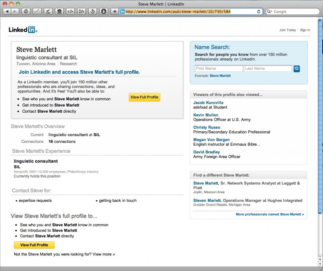Click the pencil edit toolbar icon
This screenshot has width=323, height=271.
point(37,11)
